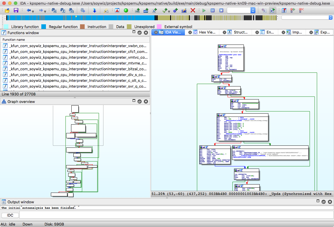Click the breakpoint list icon

tap(284, 10)
